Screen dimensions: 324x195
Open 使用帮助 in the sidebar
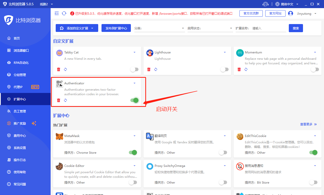pos(25,172)
